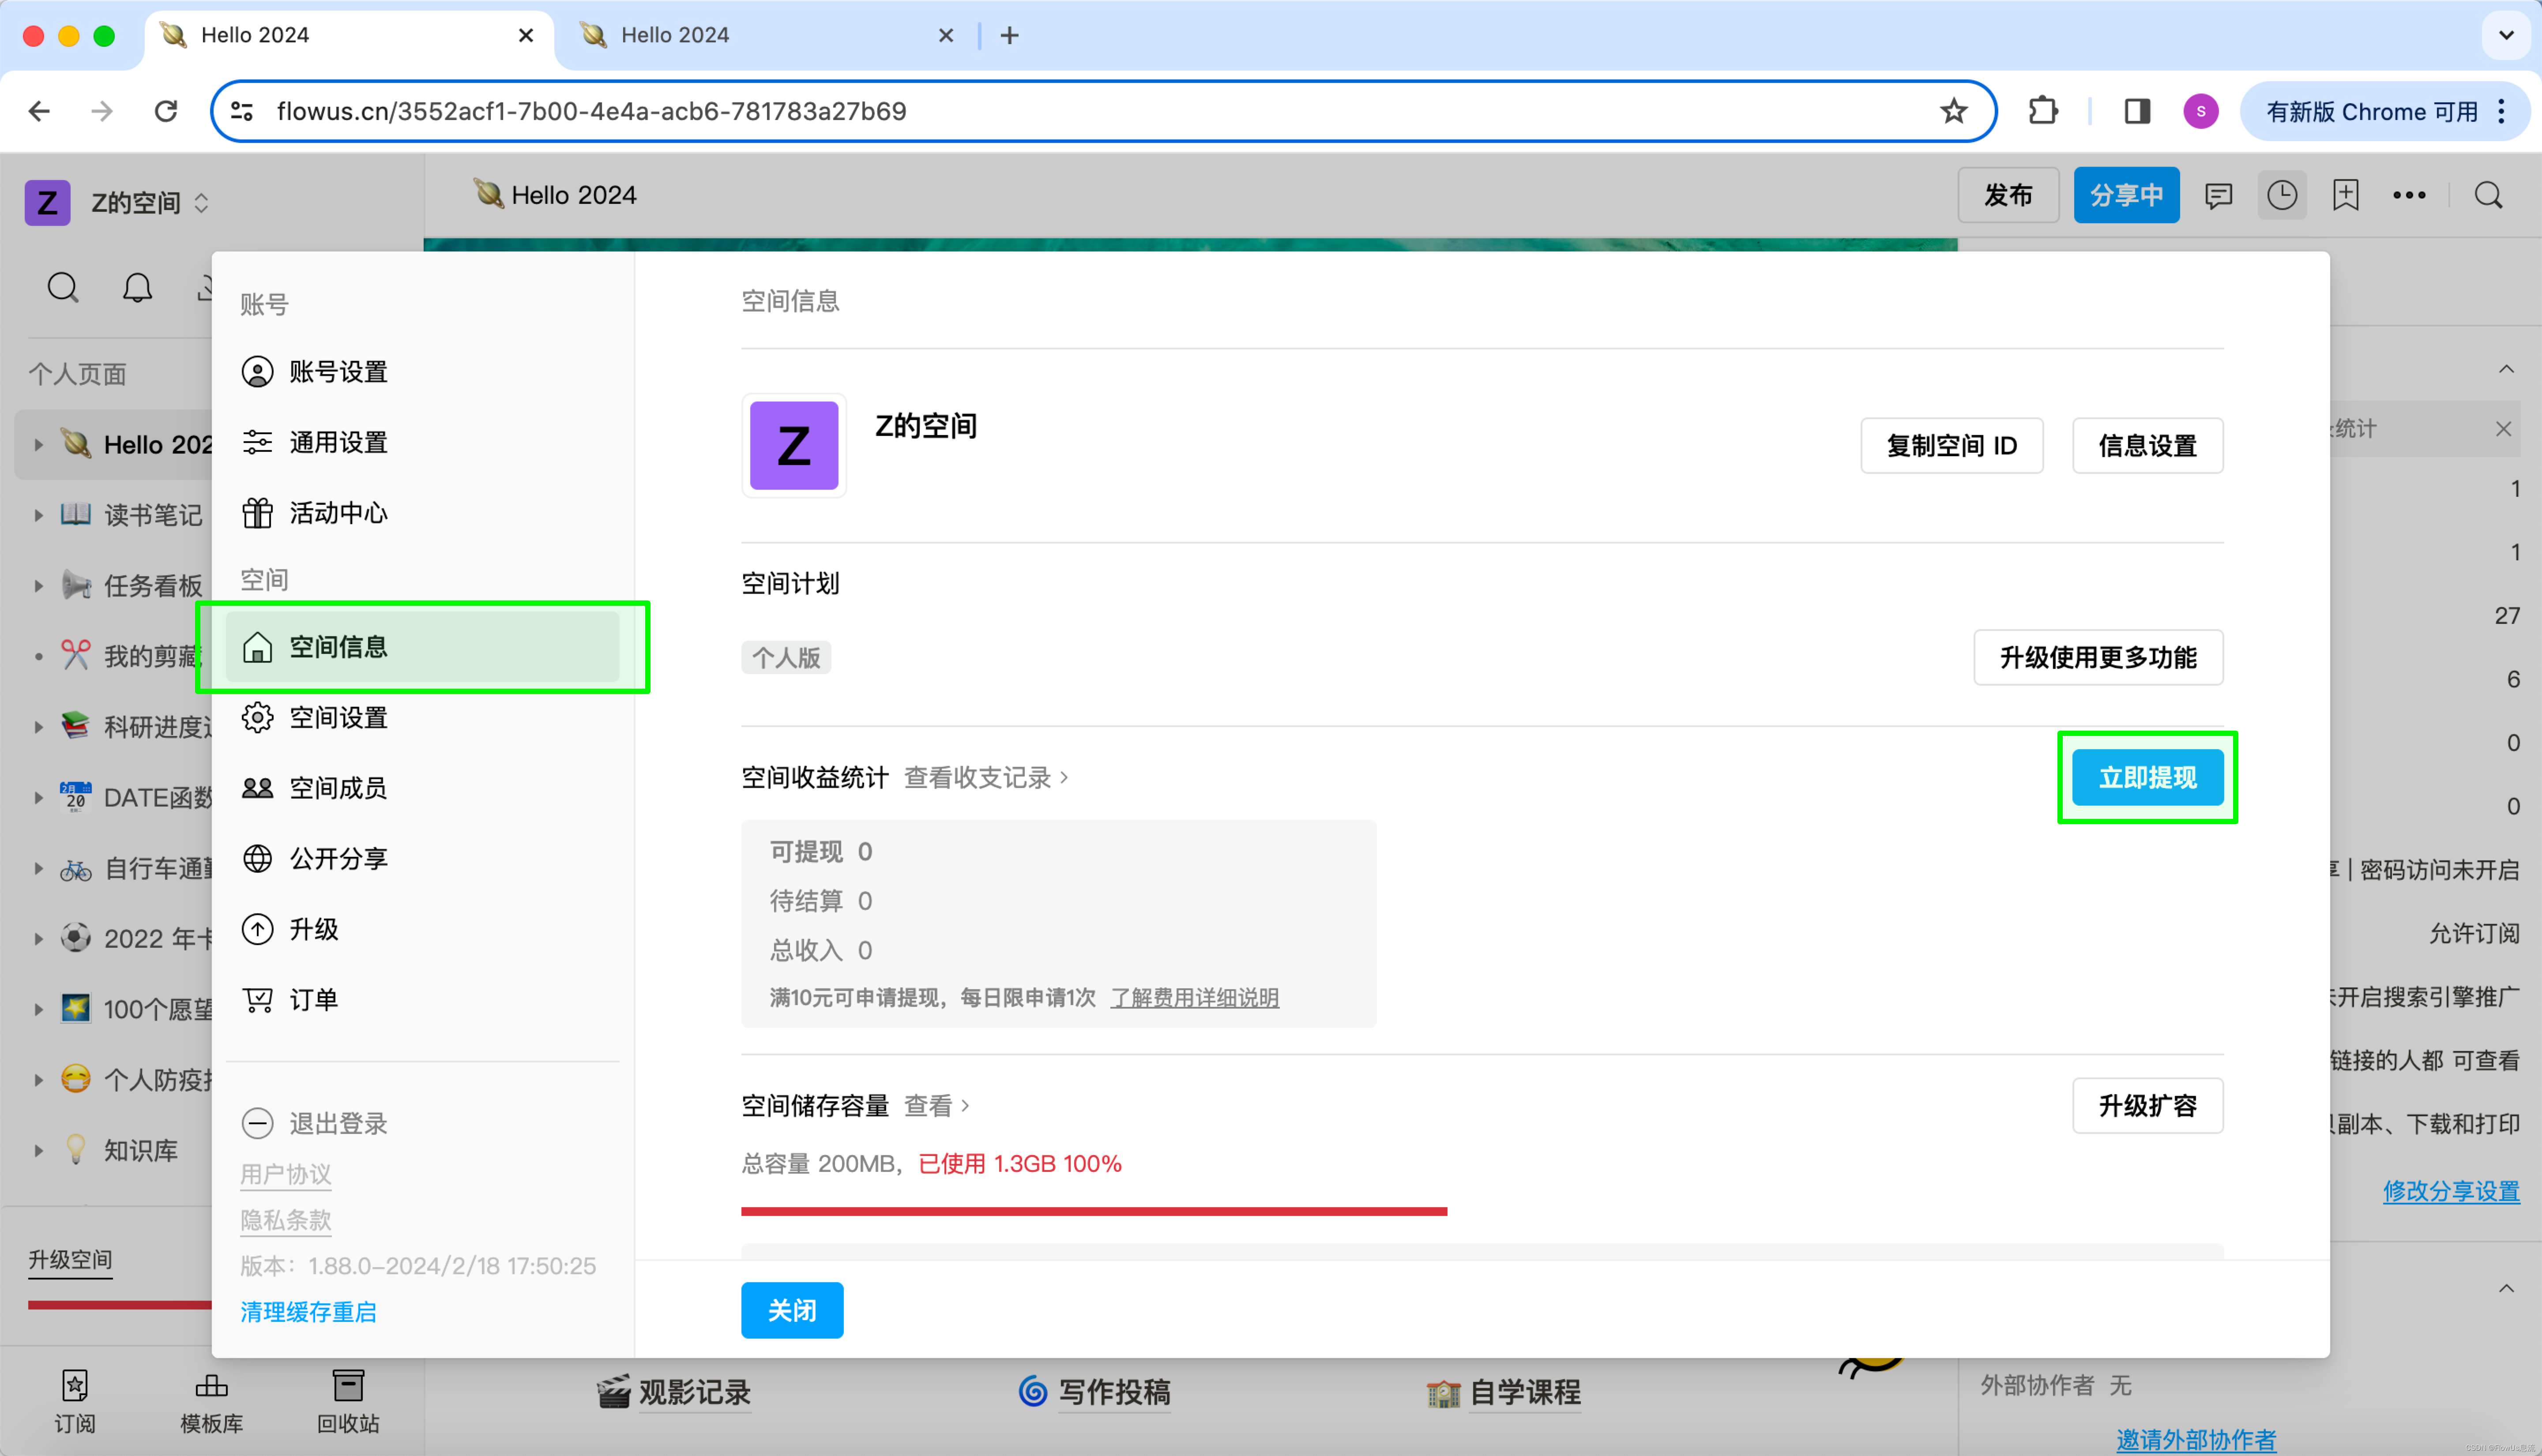
Task: Expand the 读书笔记 page tree arrow
Action: (x=38, y=516)
